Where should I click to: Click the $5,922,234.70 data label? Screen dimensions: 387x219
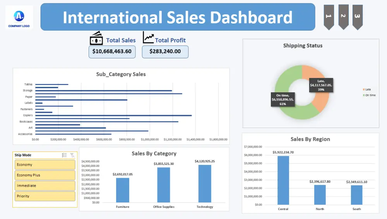283,153
